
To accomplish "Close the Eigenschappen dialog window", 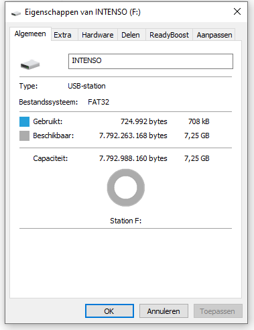I will 237,11.
